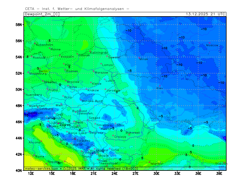Open the meteo-services.com footer text
The height and width of the screenshot is (187, 250).
tap(41, 169)
